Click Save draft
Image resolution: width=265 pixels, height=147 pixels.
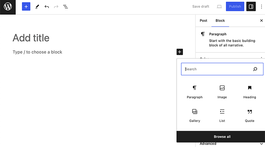(x=200, y=6)
